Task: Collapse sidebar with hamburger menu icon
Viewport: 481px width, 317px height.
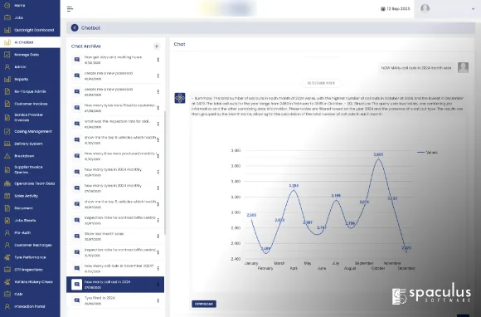Action: click(x=70, y=8)
